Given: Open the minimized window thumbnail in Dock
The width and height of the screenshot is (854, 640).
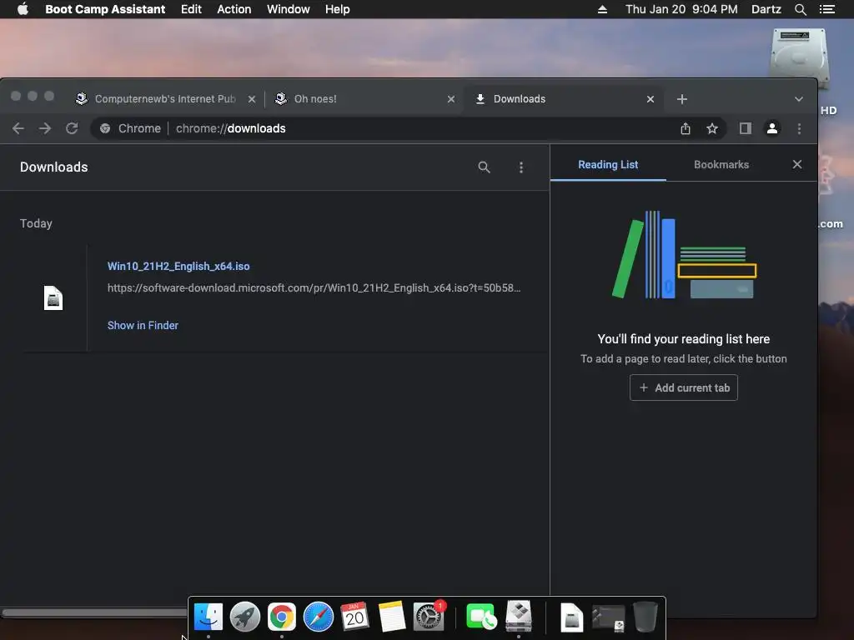Looking at the screenshot, I should click(608, 619).
